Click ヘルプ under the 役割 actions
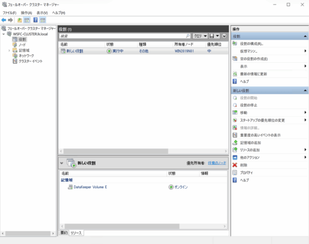The width and height of the screenshot is (309, 244). click(244, 81)
